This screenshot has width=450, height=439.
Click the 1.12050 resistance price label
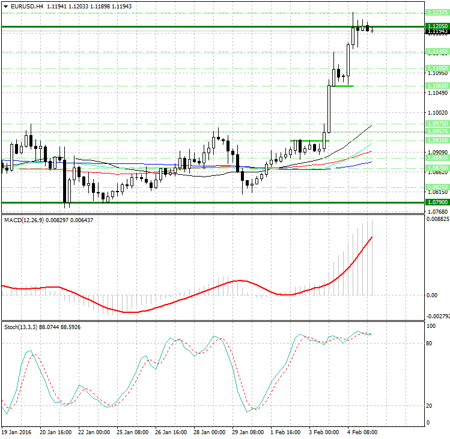[436, 26]
